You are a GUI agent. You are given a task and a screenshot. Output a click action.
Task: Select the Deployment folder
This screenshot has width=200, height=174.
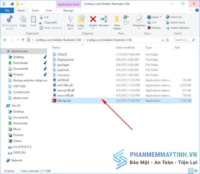coord(122,60)
